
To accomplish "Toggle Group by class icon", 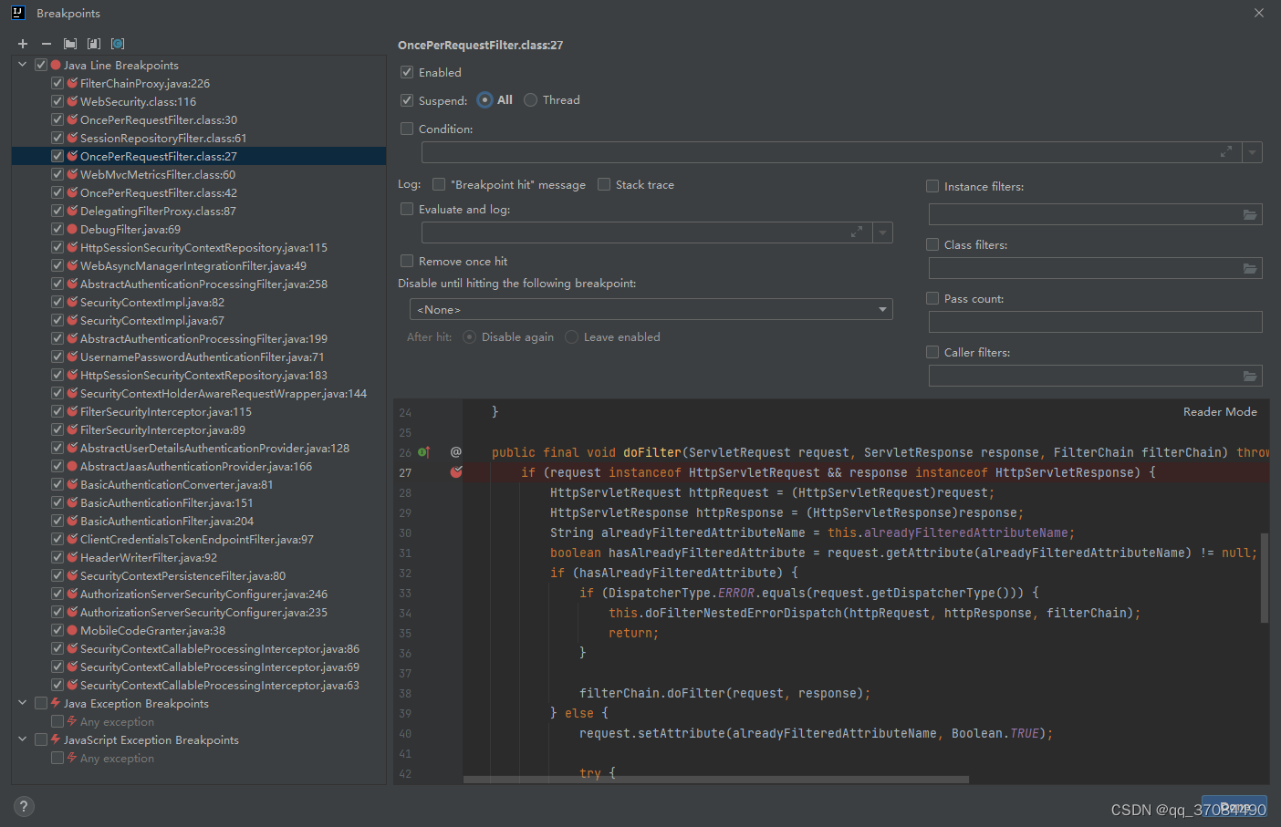I will tap(118, 44).
